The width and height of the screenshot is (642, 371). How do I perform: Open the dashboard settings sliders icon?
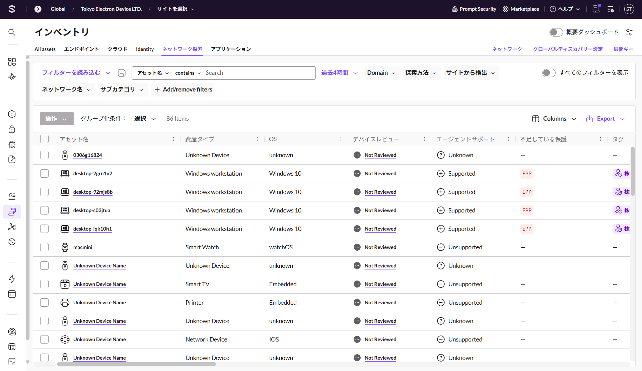click(629, 32)
